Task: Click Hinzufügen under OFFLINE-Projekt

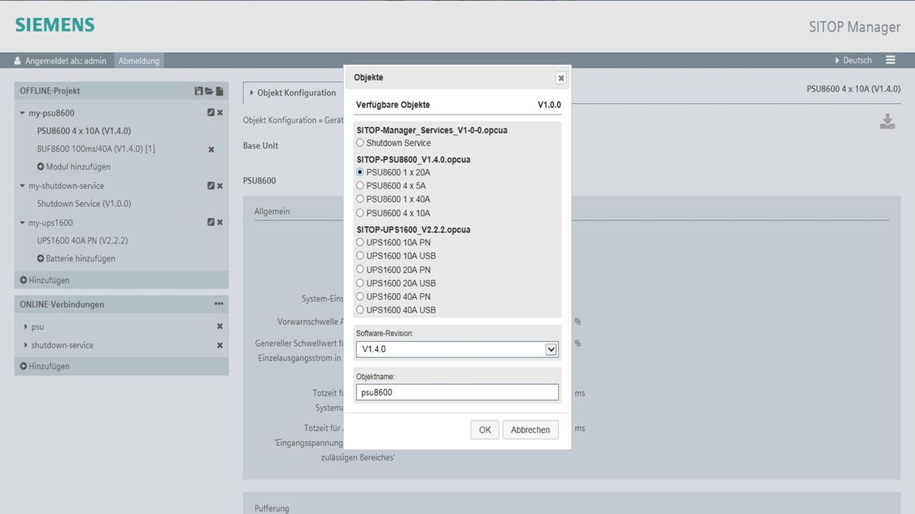Action: coord(45,280)
